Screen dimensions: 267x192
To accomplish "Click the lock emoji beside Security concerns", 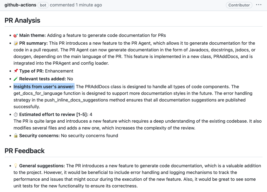I will coord(16,136).
